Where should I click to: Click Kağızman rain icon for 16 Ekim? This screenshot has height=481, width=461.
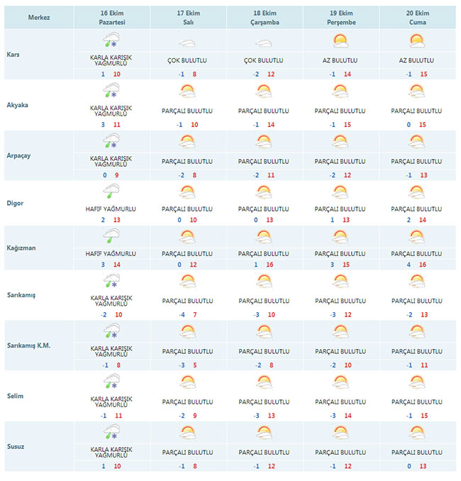[112, 237]
